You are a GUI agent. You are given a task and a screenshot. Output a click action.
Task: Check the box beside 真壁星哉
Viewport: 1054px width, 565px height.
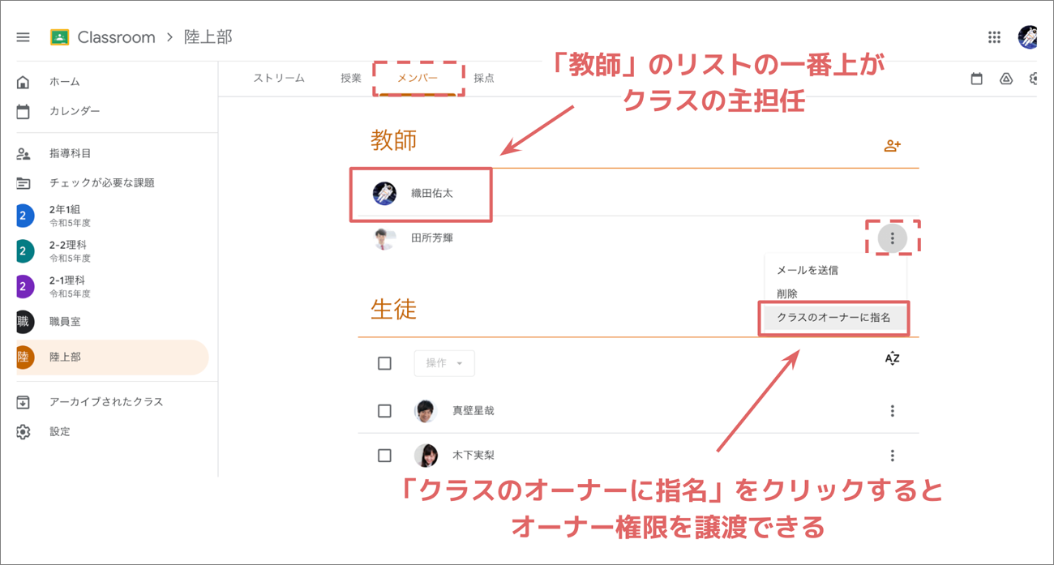pos(385,411)
